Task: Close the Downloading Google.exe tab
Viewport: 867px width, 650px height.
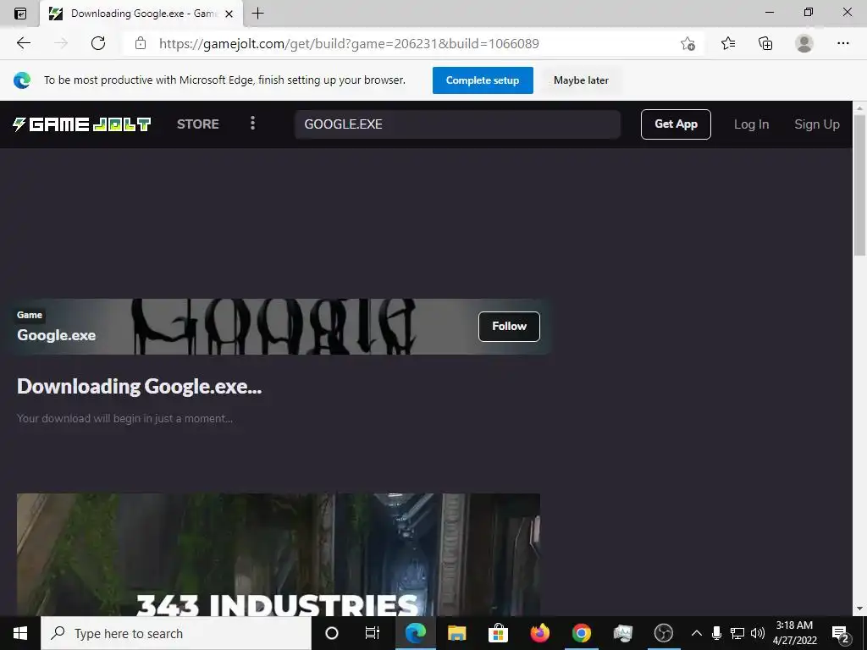Action: (x=229, y=14)
